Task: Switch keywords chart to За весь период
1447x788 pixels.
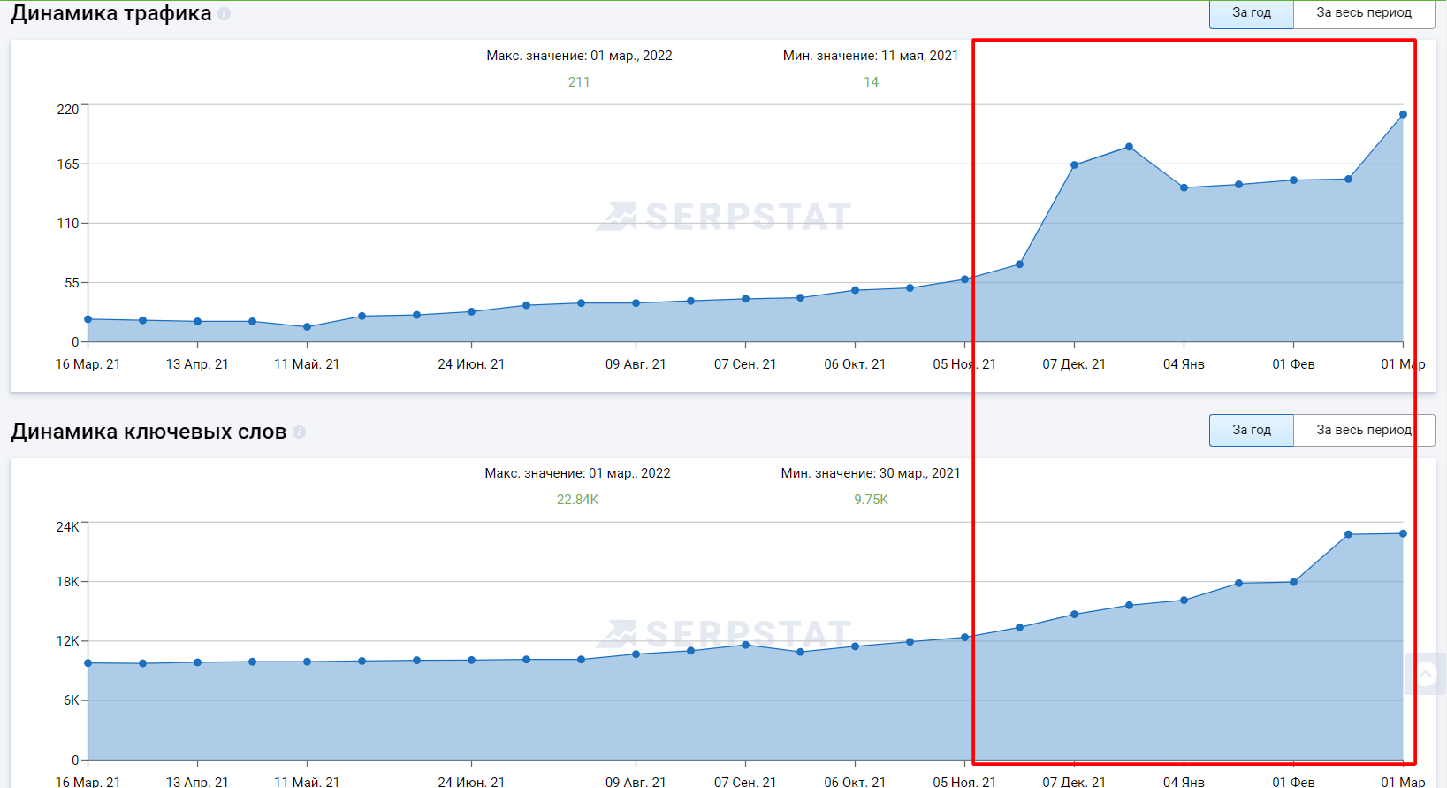Action: point(1364,430)
